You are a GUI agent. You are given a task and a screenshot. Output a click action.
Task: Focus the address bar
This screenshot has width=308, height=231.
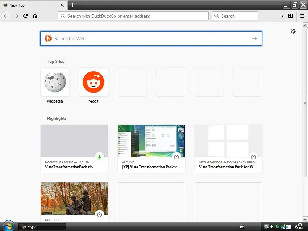133,16
